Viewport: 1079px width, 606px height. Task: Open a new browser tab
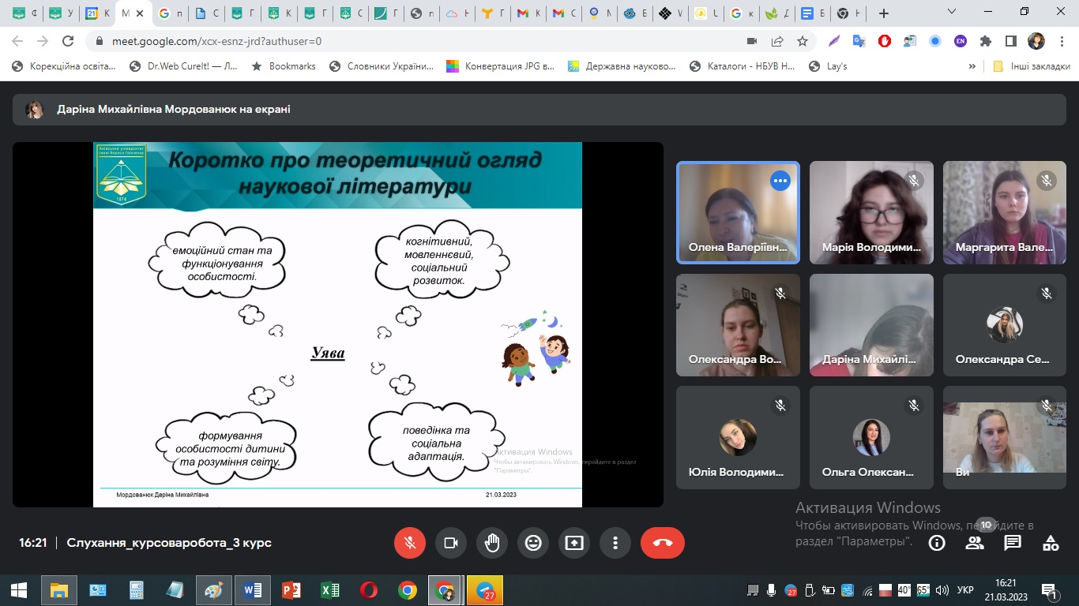(884, 13)
